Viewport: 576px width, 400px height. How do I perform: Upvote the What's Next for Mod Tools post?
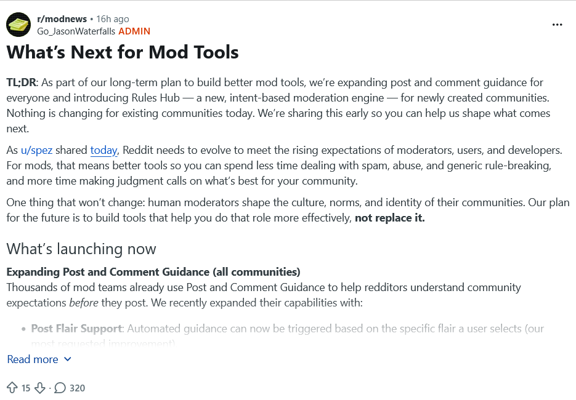point(12,388)
